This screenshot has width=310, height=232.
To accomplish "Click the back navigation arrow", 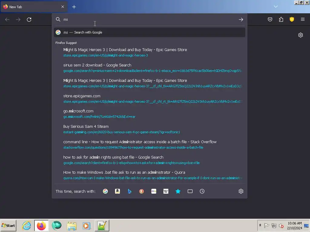I will (x=7, y=20).
